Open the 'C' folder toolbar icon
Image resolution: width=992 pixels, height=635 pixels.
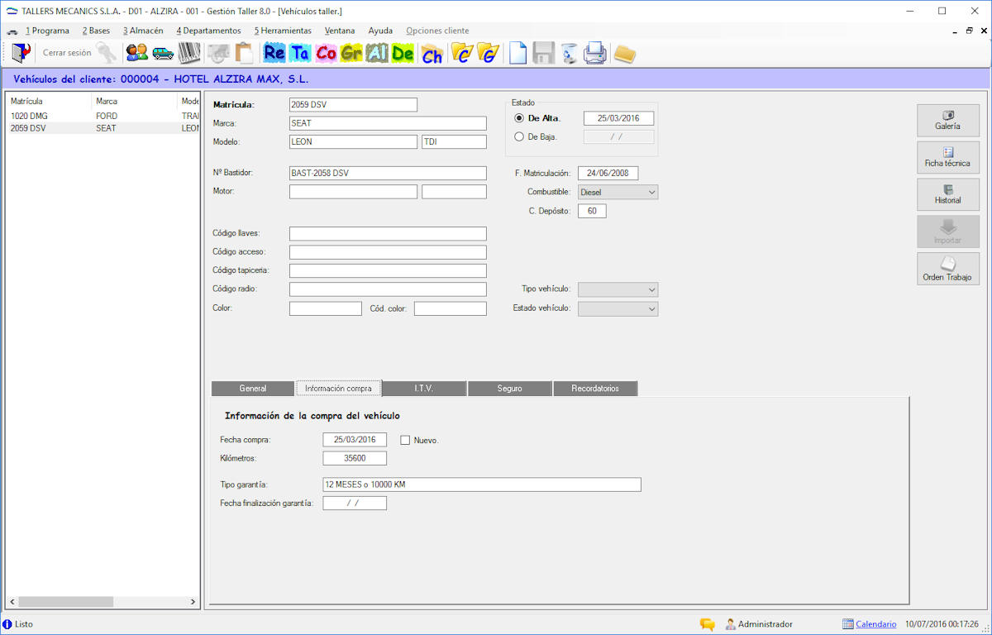click(x=462, y=53)
